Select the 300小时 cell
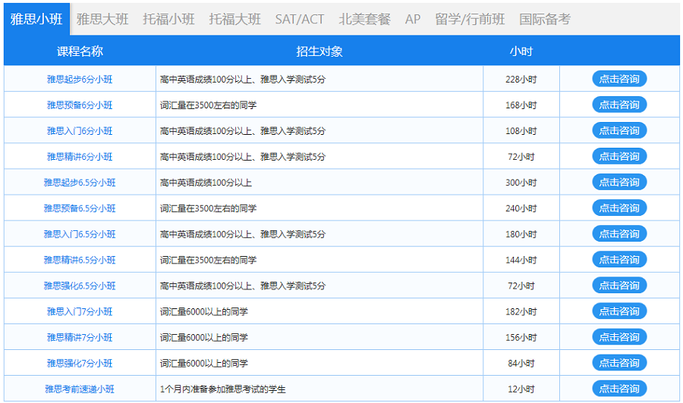 click(521, 182)
